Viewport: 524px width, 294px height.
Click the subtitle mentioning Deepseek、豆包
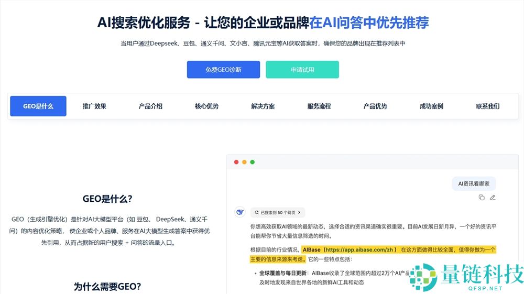pos(263,43)
